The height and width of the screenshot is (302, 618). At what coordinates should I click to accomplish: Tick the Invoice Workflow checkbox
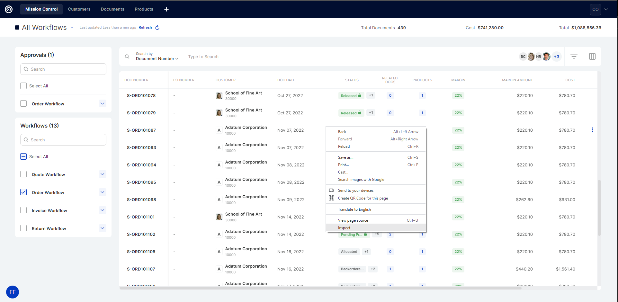[23, 210]
